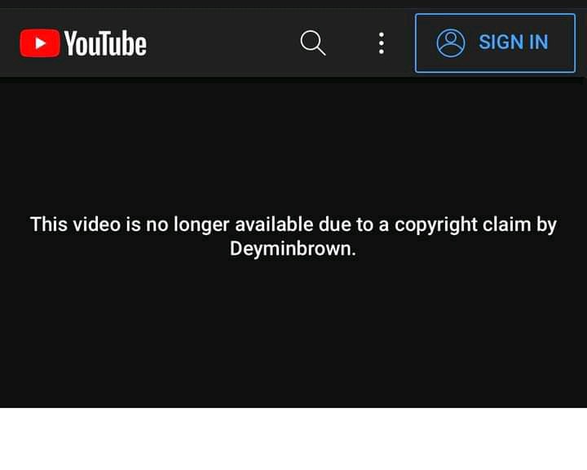Click the white triangle inside the YouTube logo
The image size is (587, 470).
pos(40,43)
